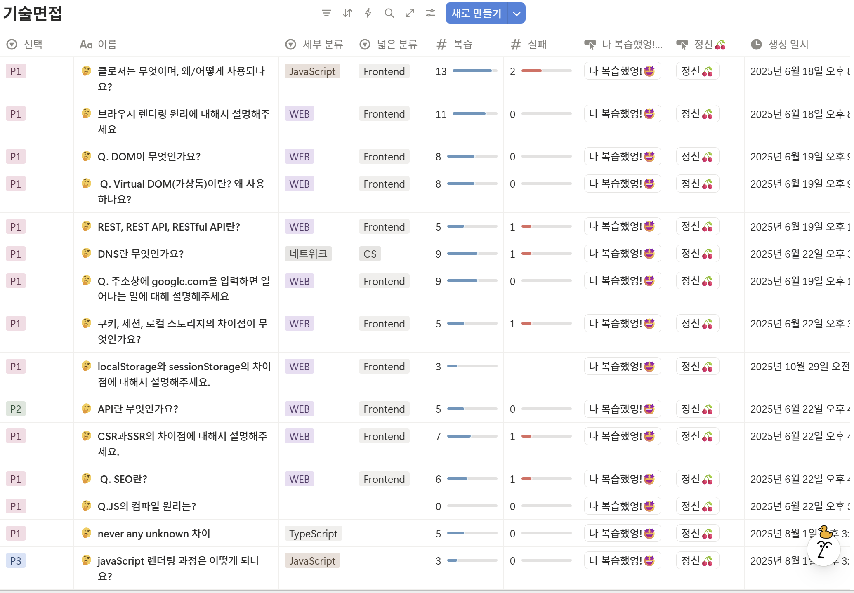Viewport: 854px width, 593px height.
Task: Open the filter icon in toolbar
Action: (326, 13)
